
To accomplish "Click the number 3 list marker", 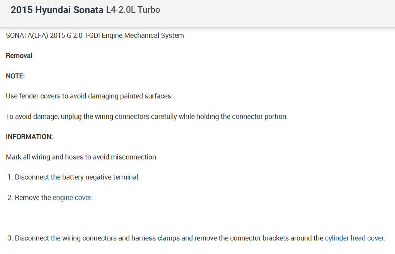I will 10,238.
